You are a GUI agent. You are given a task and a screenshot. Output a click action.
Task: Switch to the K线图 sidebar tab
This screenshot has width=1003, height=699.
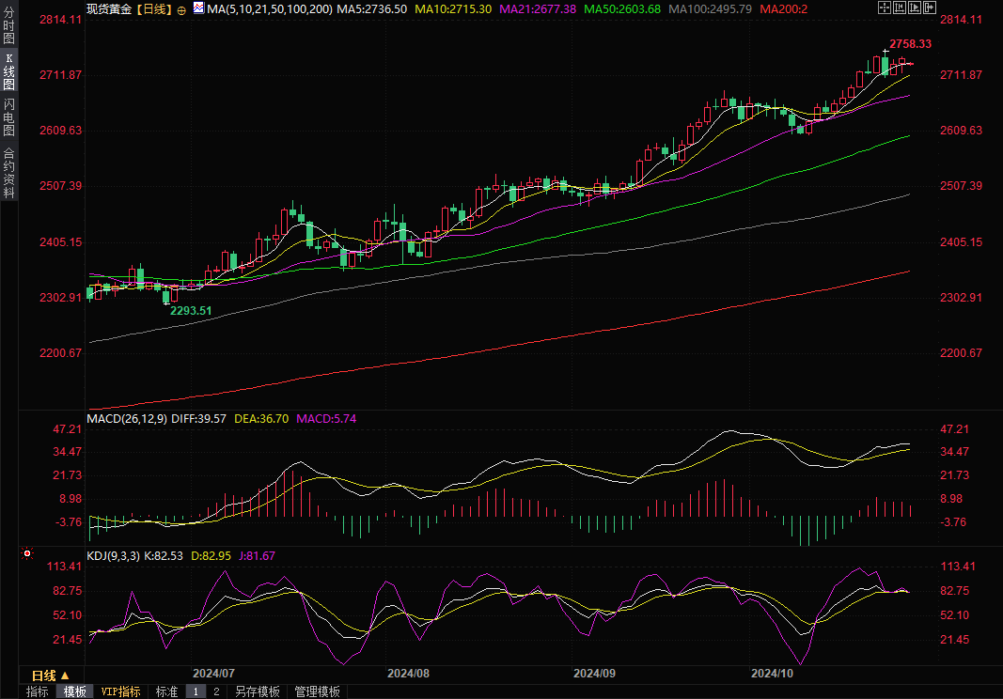pyautogui.click(x=8, y=71)
